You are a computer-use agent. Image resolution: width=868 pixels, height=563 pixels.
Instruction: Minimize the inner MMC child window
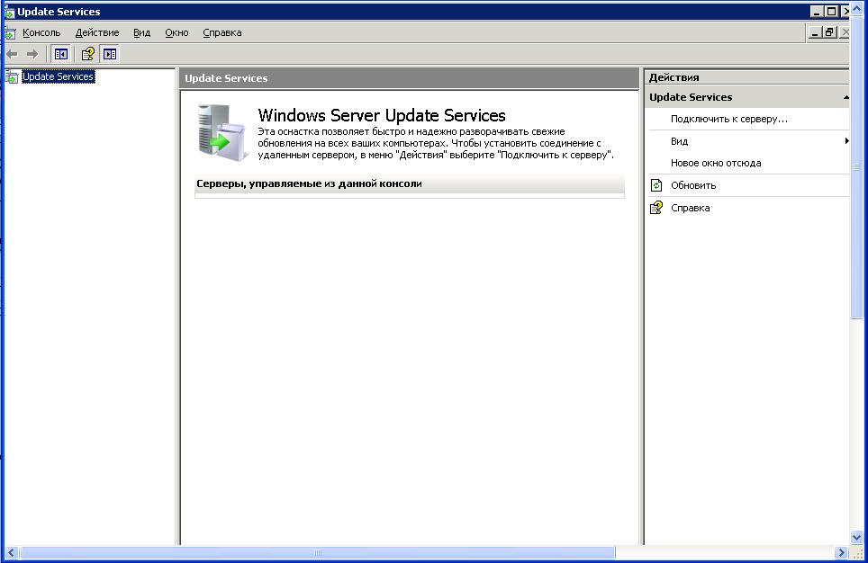pos(814,33)
